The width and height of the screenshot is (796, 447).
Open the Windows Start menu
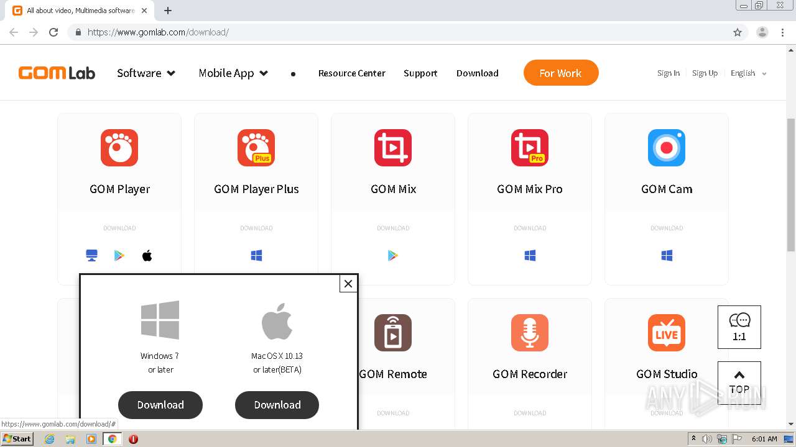click(x=17, y=439)
